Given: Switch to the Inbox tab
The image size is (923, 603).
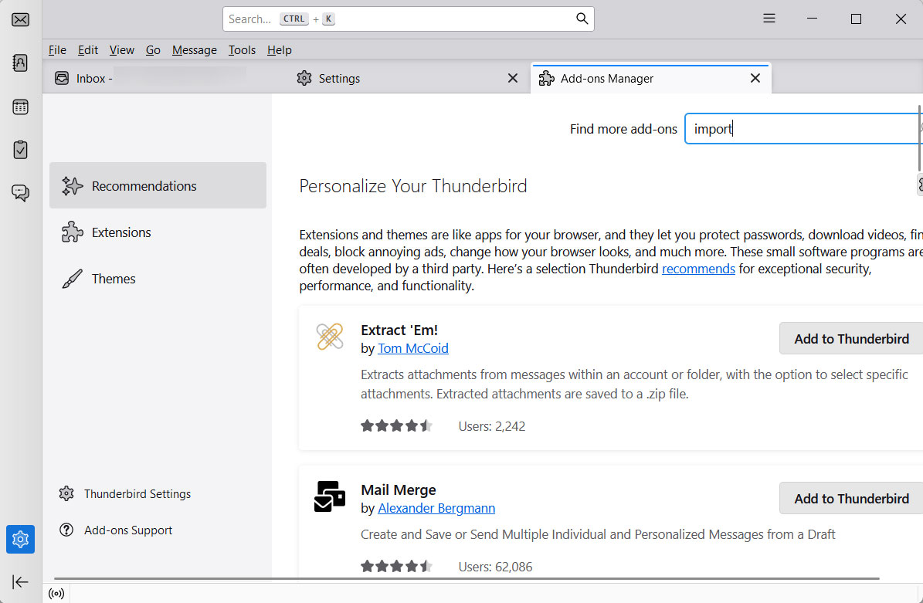Looking at the screenshot, I should tap(93, 78).
